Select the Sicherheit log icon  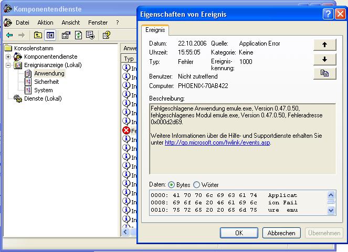click(28, 82)
